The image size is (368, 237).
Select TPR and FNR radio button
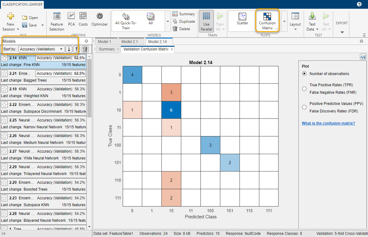point(304,89)
